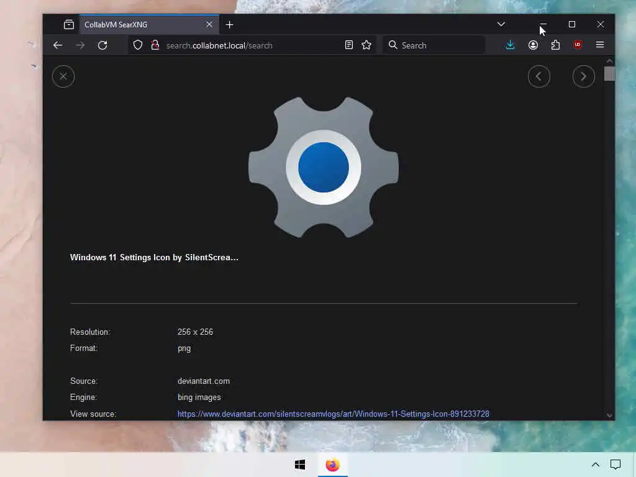Screen dimensions: 636x477
Task: Focus the Search box in toolbar
Action: pyautogui.click(x=434, y=45)
